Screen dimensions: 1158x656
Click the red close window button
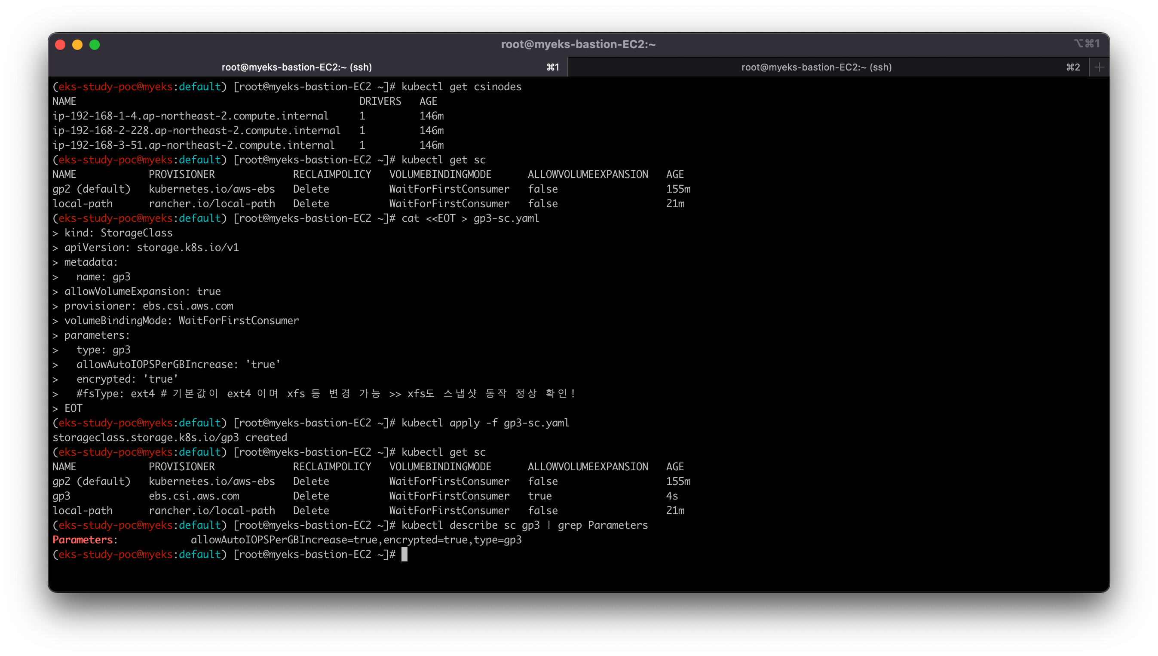(60, 45)
